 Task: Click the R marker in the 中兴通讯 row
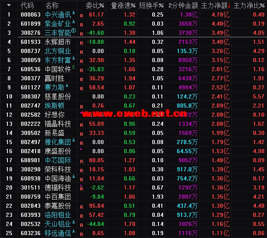coord(82,16)
